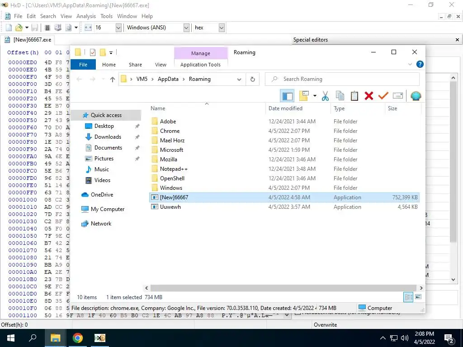Click the taskbar search magnifier

(x=33, y=338)
